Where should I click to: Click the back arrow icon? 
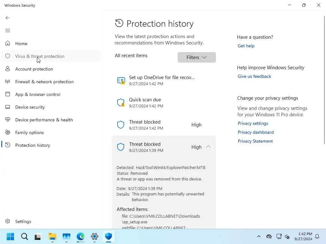coord(8,18)
